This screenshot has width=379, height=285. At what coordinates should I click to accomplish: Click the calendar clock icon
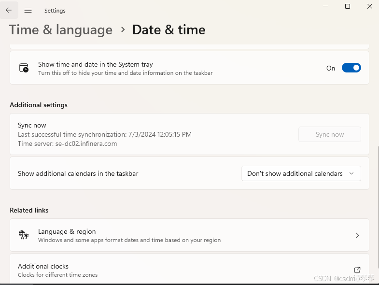24,68
